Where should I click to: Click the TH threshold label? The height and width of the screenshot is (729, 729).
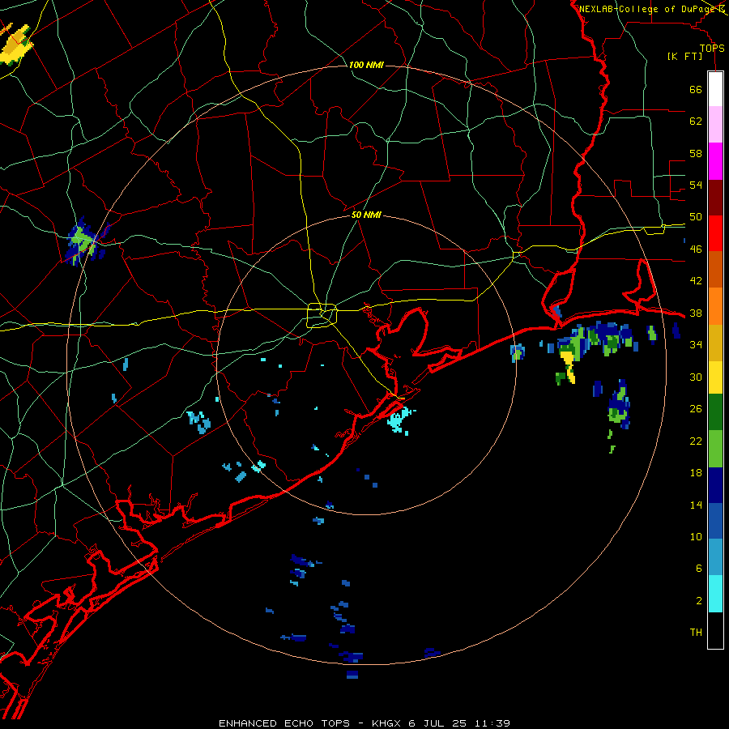696,632
